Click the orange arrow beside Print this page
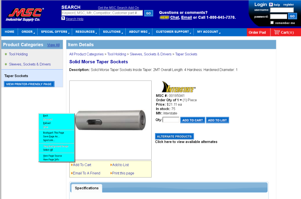The width and height of the screenshot is (301, 199). coord(111,173)
